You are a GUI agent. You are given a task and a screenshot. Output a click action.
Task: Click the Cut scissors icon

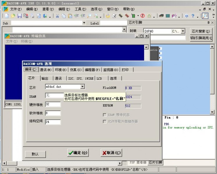pos(57,16)
